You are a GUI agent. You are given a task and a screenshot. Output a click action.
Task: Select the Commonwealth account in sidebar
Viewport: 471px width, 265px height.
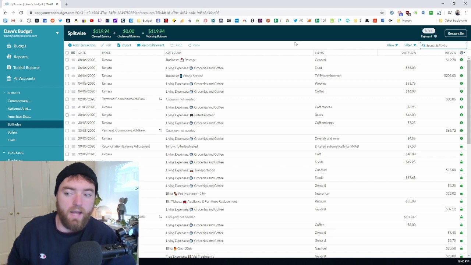[19, 101]
